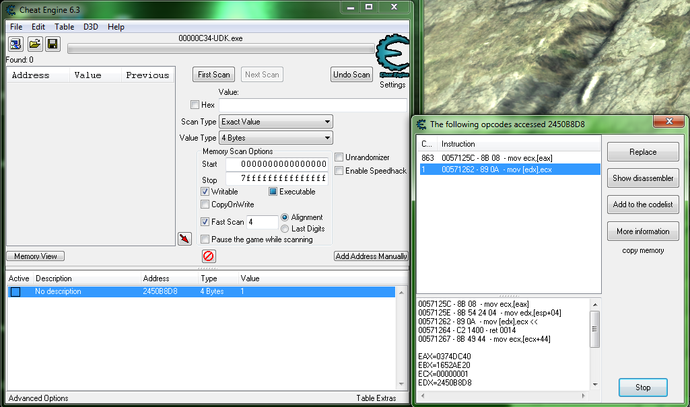
Task: Open the D3D menu
Action: coord(90,27)
